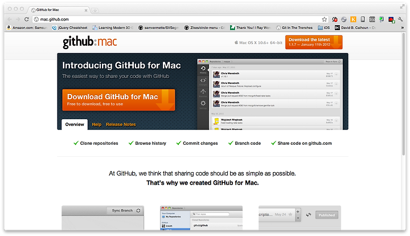Viewport: 410px width, 236px height.
Task: Click the page vertical scrollbar
Action: [404, 94]
